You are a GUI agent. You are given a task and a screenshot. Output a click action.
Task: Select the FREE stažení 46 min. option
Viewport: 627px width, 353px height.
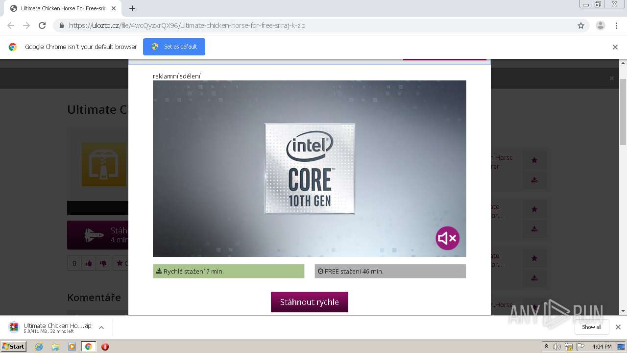(x=390, y=271)
